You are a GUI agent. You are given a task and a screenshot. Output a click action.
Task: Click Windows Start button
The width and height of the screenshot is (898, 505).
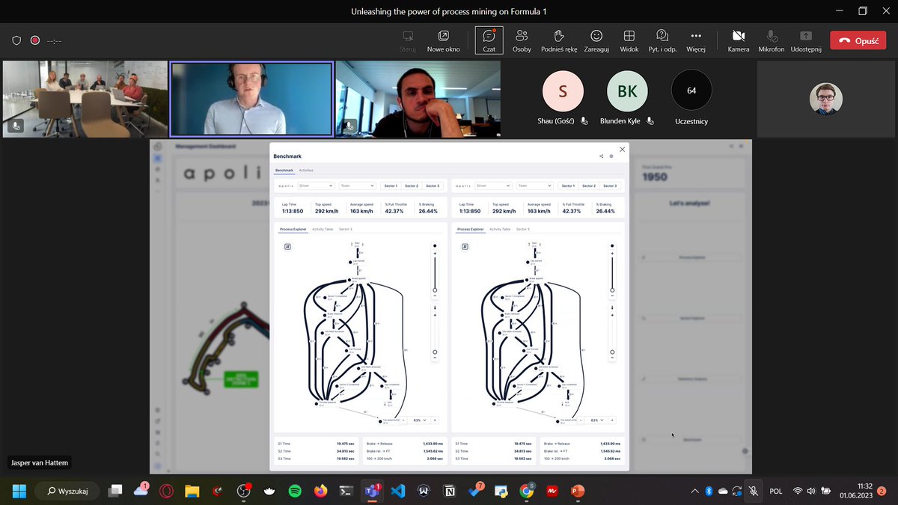(x=18, y=491)
